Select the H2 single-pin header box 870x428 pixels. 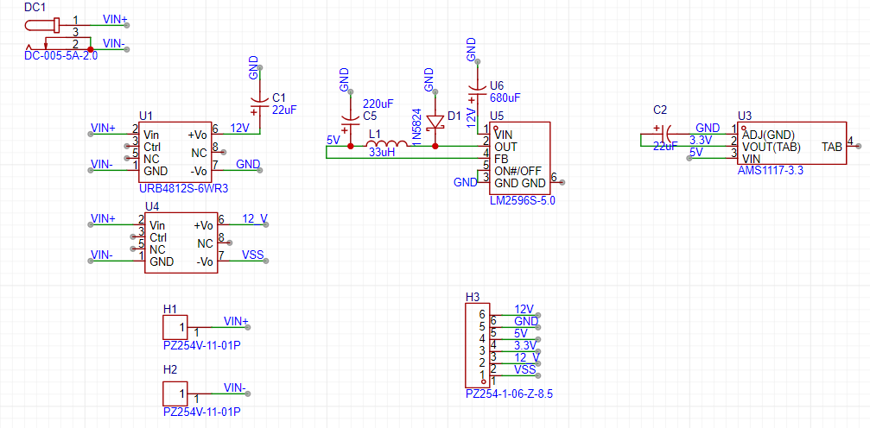(175, 393)
